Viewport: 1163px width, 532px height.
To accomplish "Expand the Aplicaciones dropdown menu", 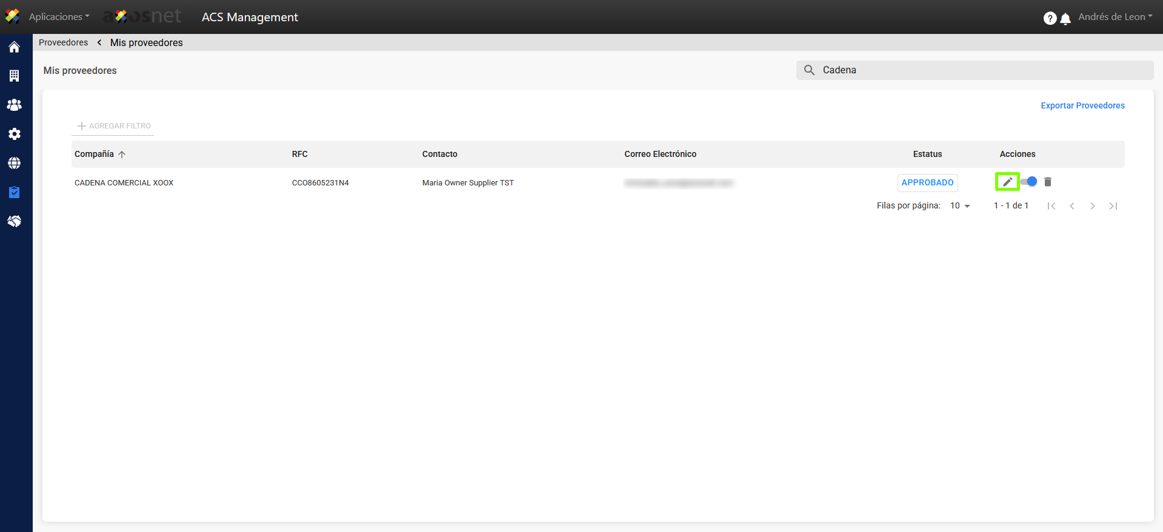I will click(59, 17).
